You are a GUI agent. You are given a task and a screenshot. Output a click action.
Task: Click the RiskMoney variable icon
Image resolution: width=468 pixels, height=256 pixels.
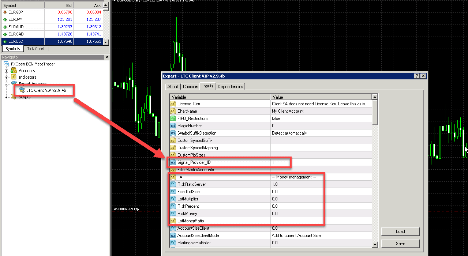[173, 214]
